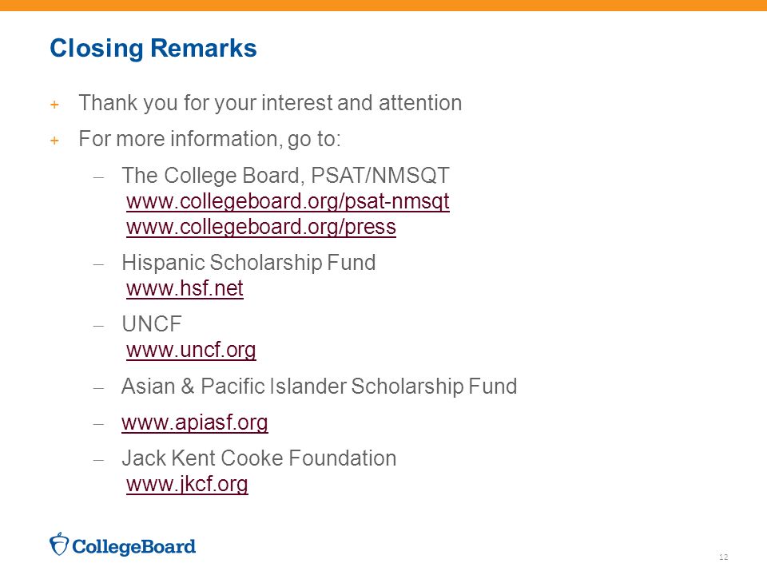
Task: Click the CollegeBoard acorn logo icon
Action: coord(58,544)
